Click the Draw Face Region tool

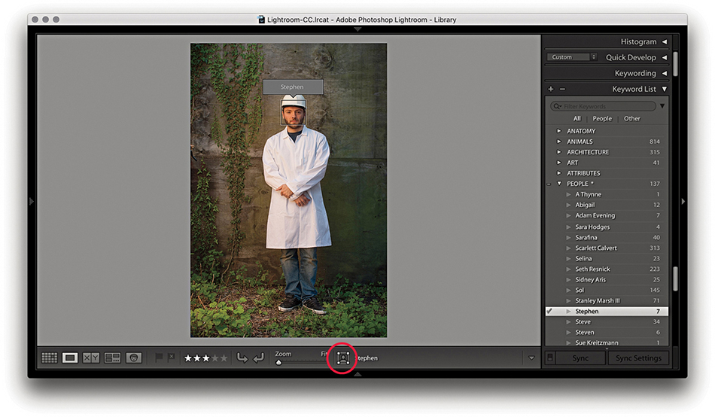pyautogui.click(x=343, y=358)
